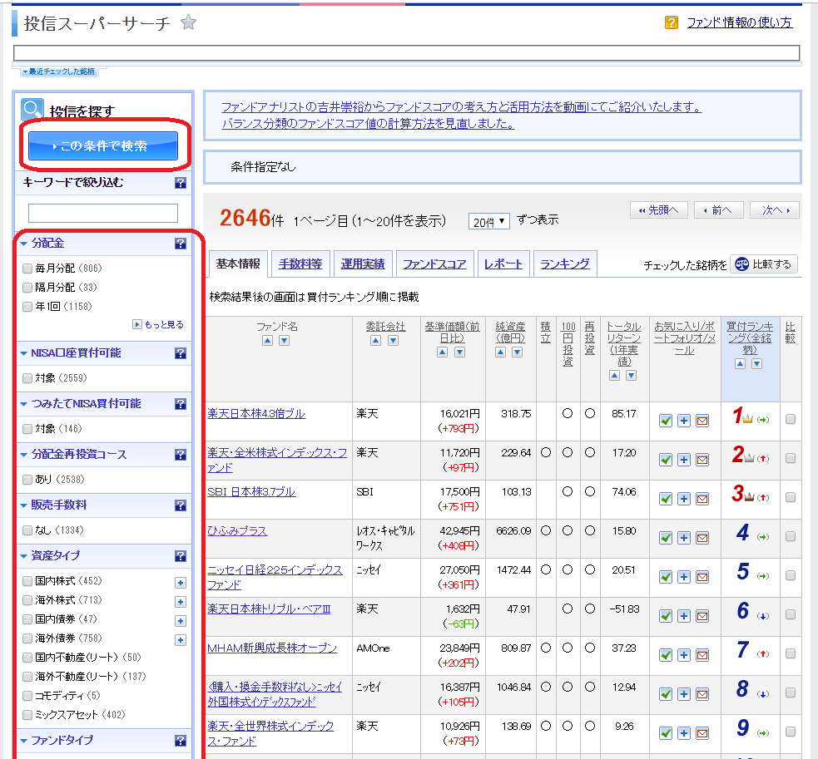Switch to the ファンドスコア tab
This screenshot has width=818, height=759.
coord(434,264)
